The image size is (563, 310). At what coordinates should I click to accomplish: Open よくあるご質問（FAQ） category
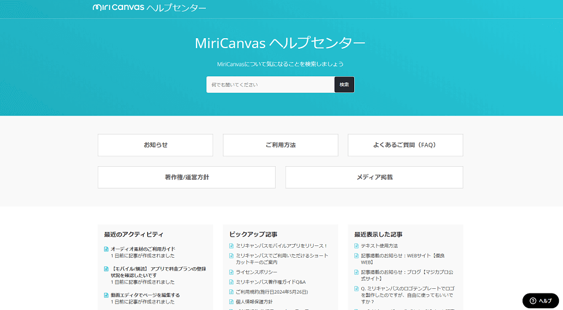[405, 145]
